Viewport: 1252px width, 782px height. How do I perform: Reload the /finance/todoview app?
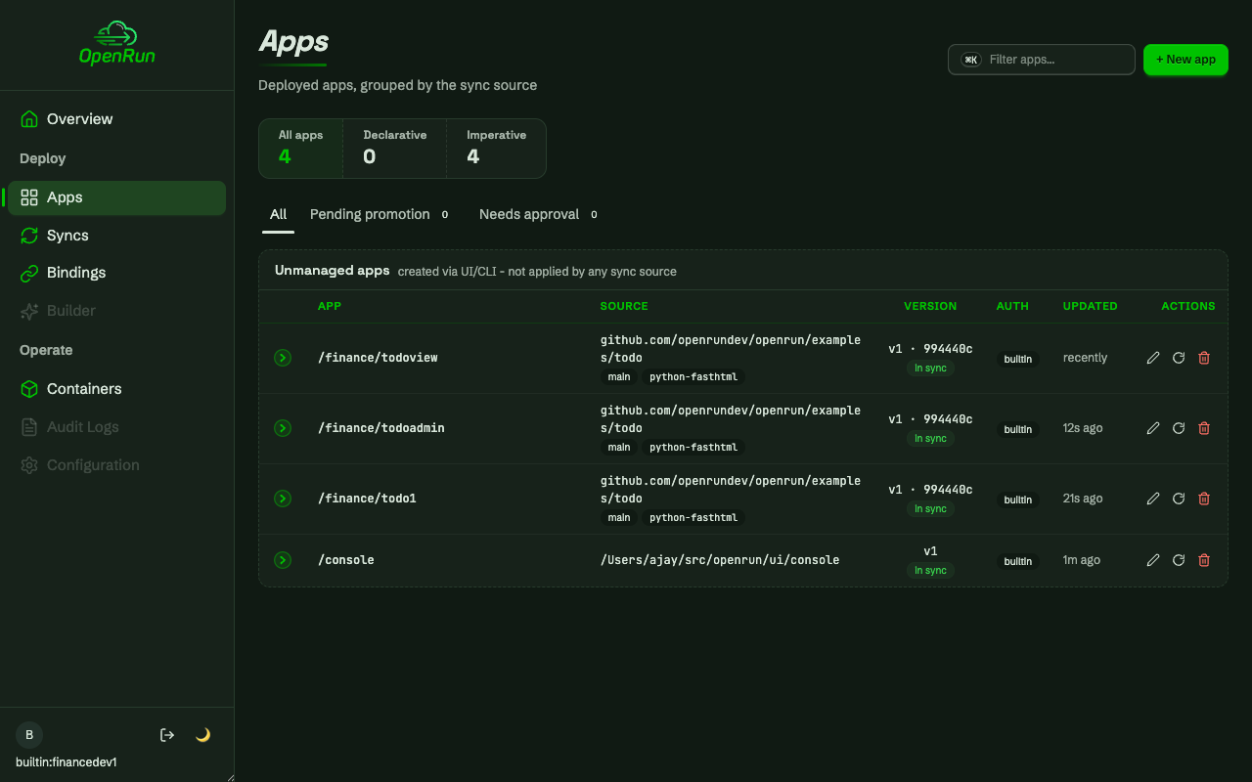(x=1179, y=358)
